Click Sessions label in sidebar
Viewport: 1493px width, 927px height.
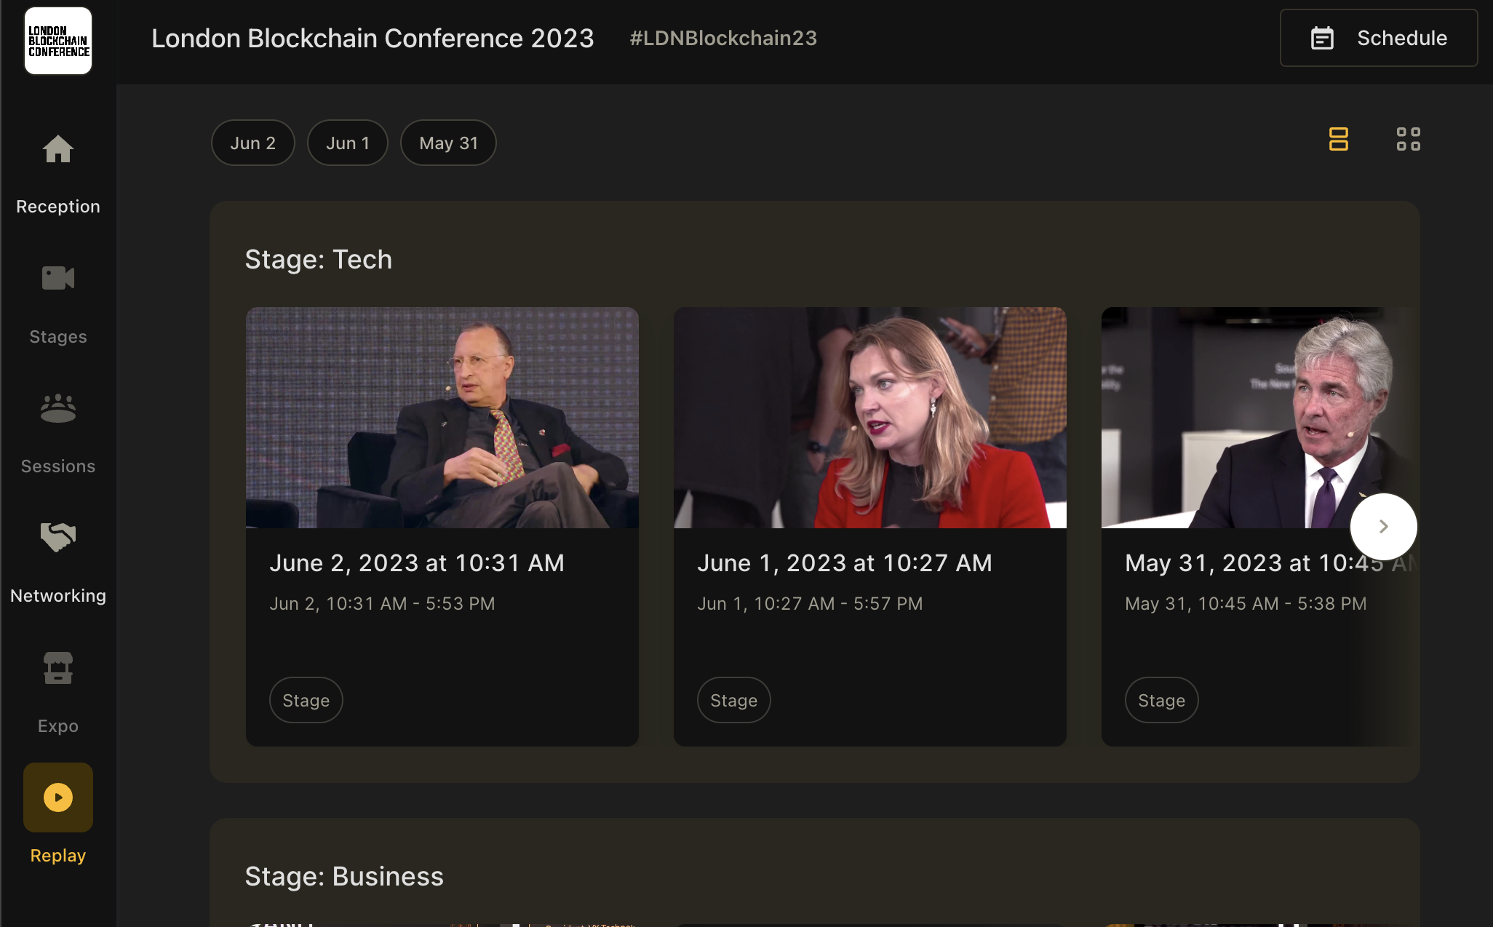[x=58, y=466]
